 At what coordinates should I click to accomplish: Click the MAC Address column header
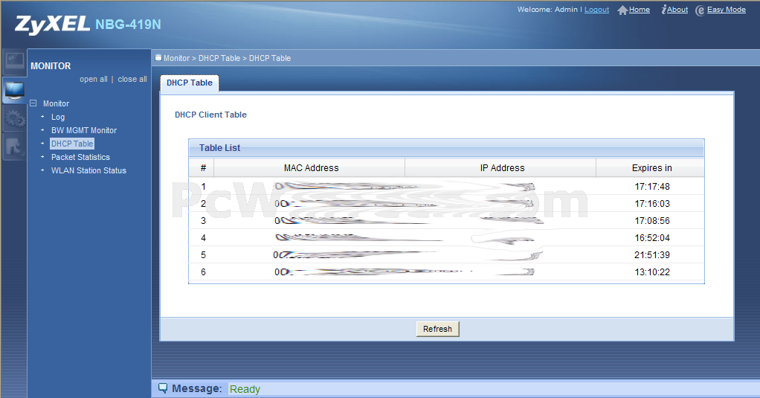(x=311, y=167)
